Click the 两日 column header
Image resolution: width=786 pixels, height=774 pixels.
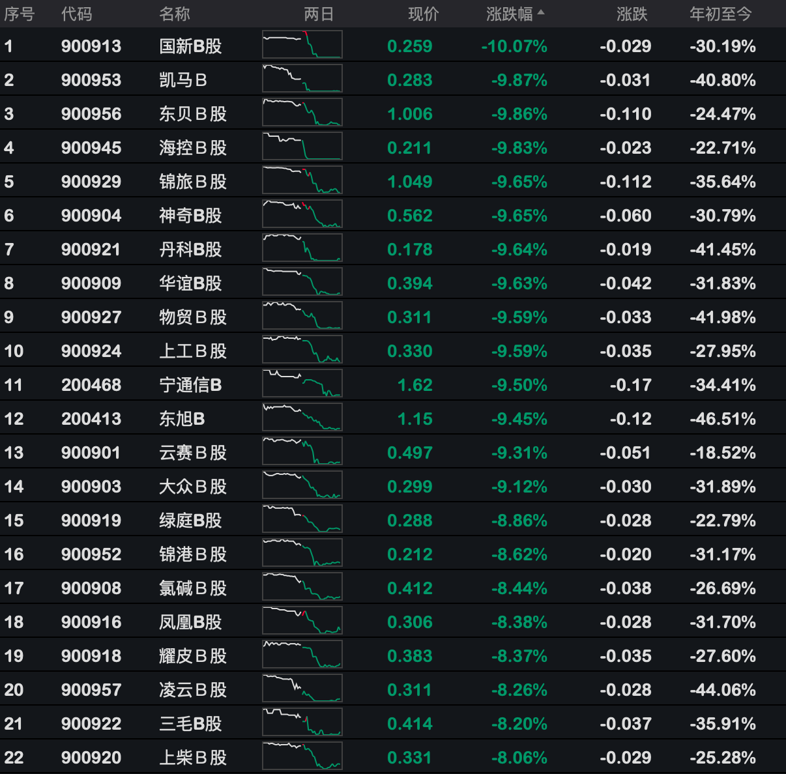pos(319,14)
